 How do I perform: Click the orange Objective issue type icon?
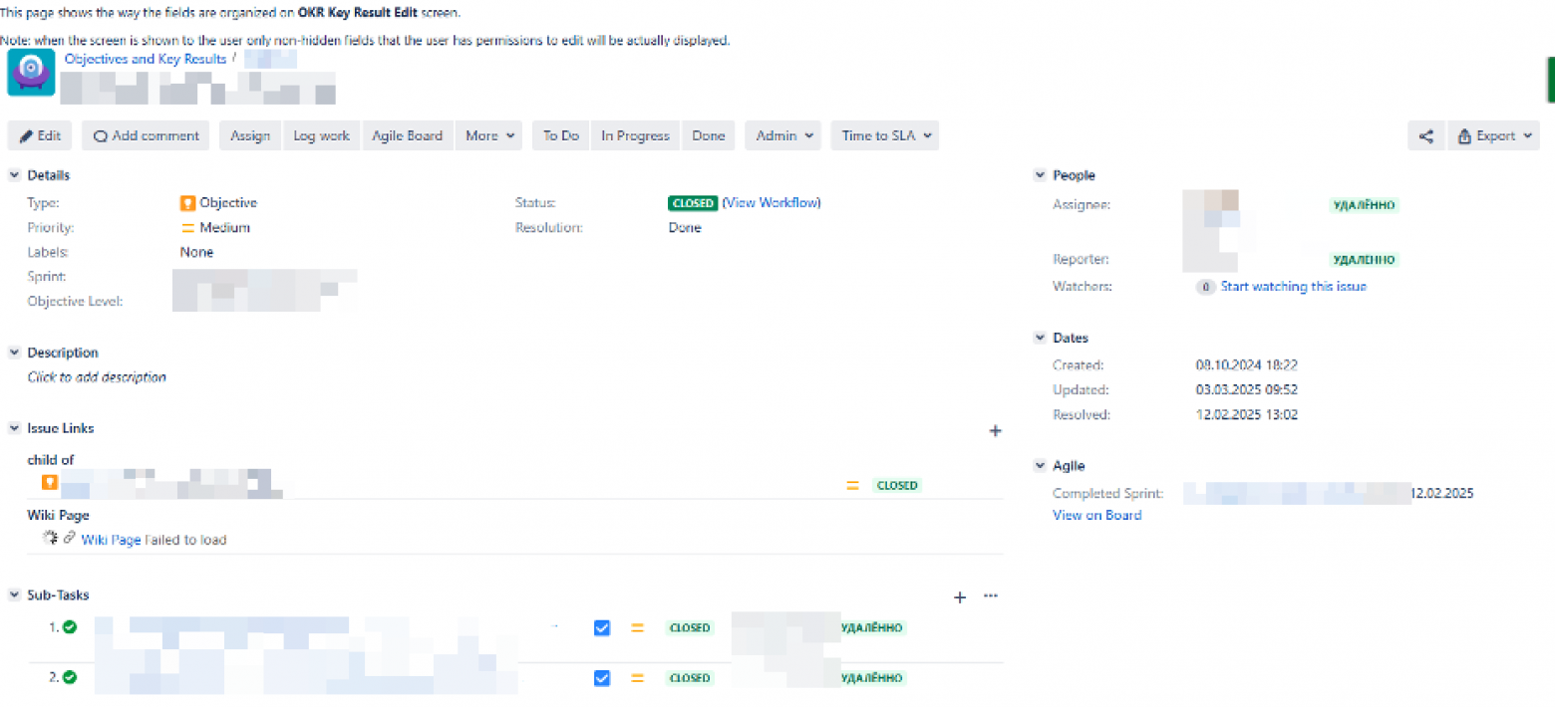pyautogui.click(x=187, y=203)
